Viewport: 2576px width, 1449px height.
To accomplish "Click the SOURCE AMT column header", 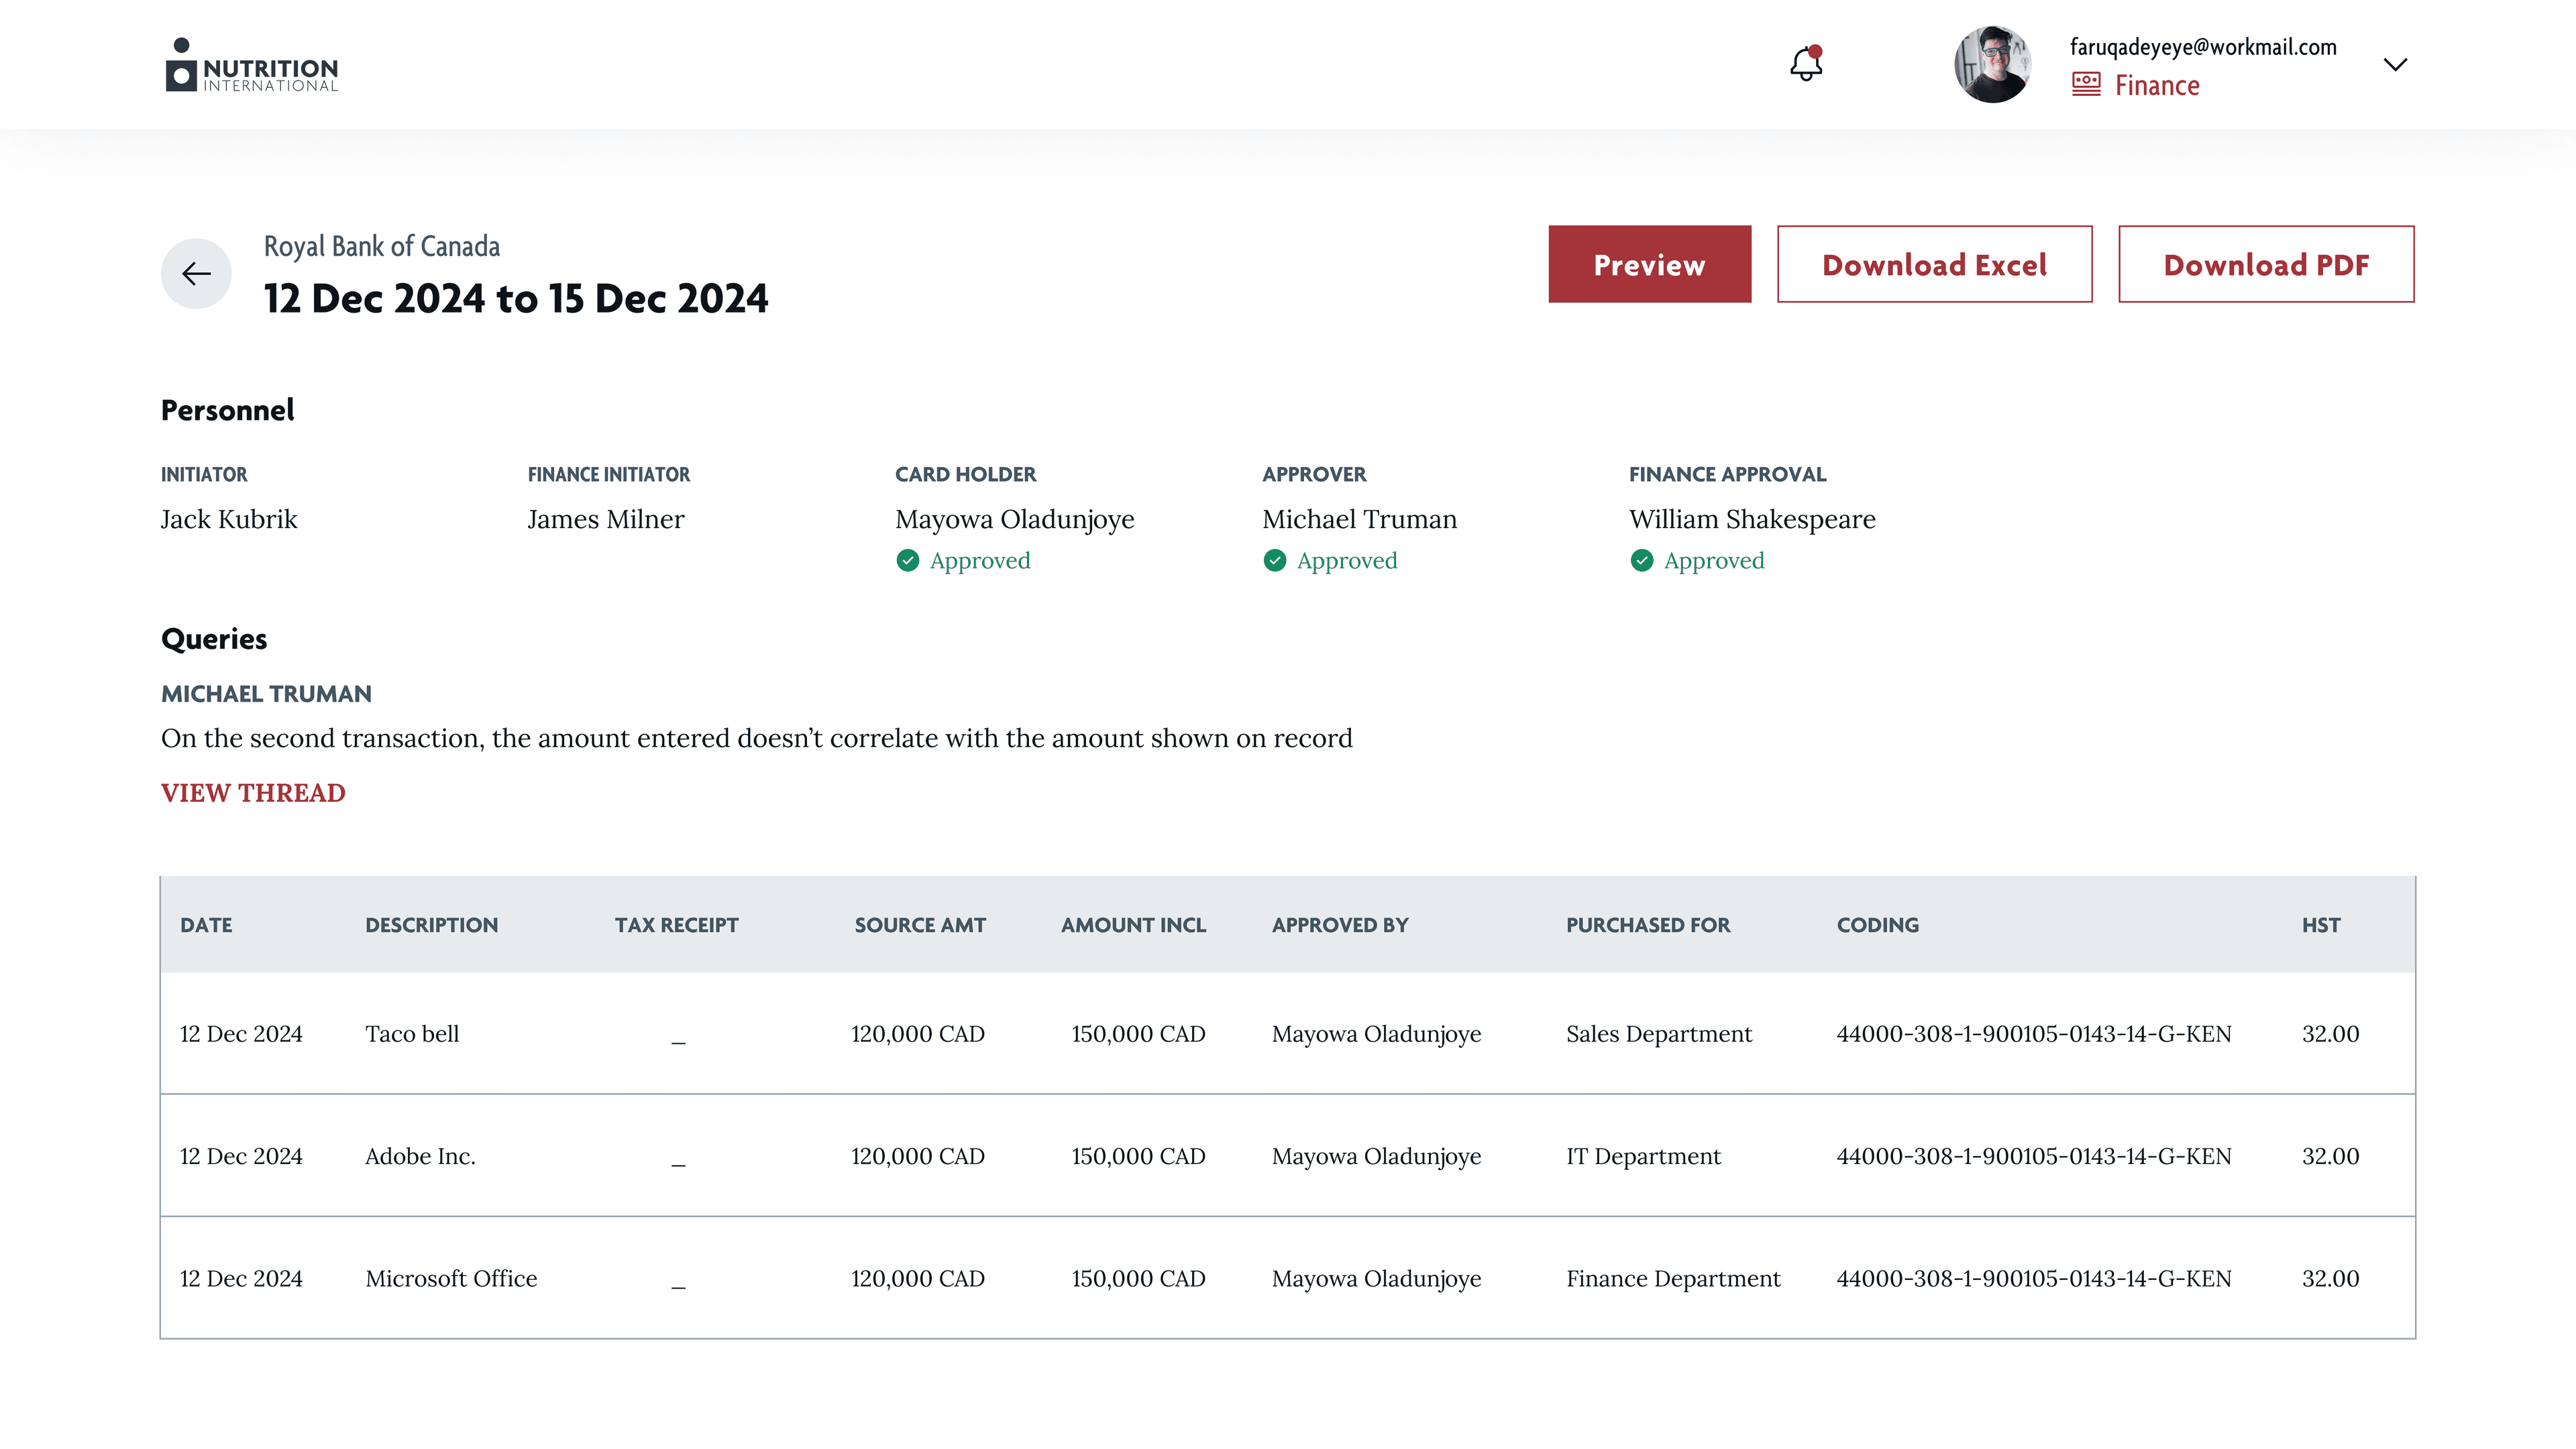I will click(919, 925).
